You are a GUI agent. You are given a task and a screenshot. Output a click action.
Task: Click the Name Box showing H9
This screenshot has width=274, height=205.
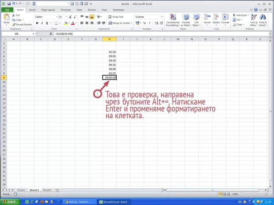point(17,34)
